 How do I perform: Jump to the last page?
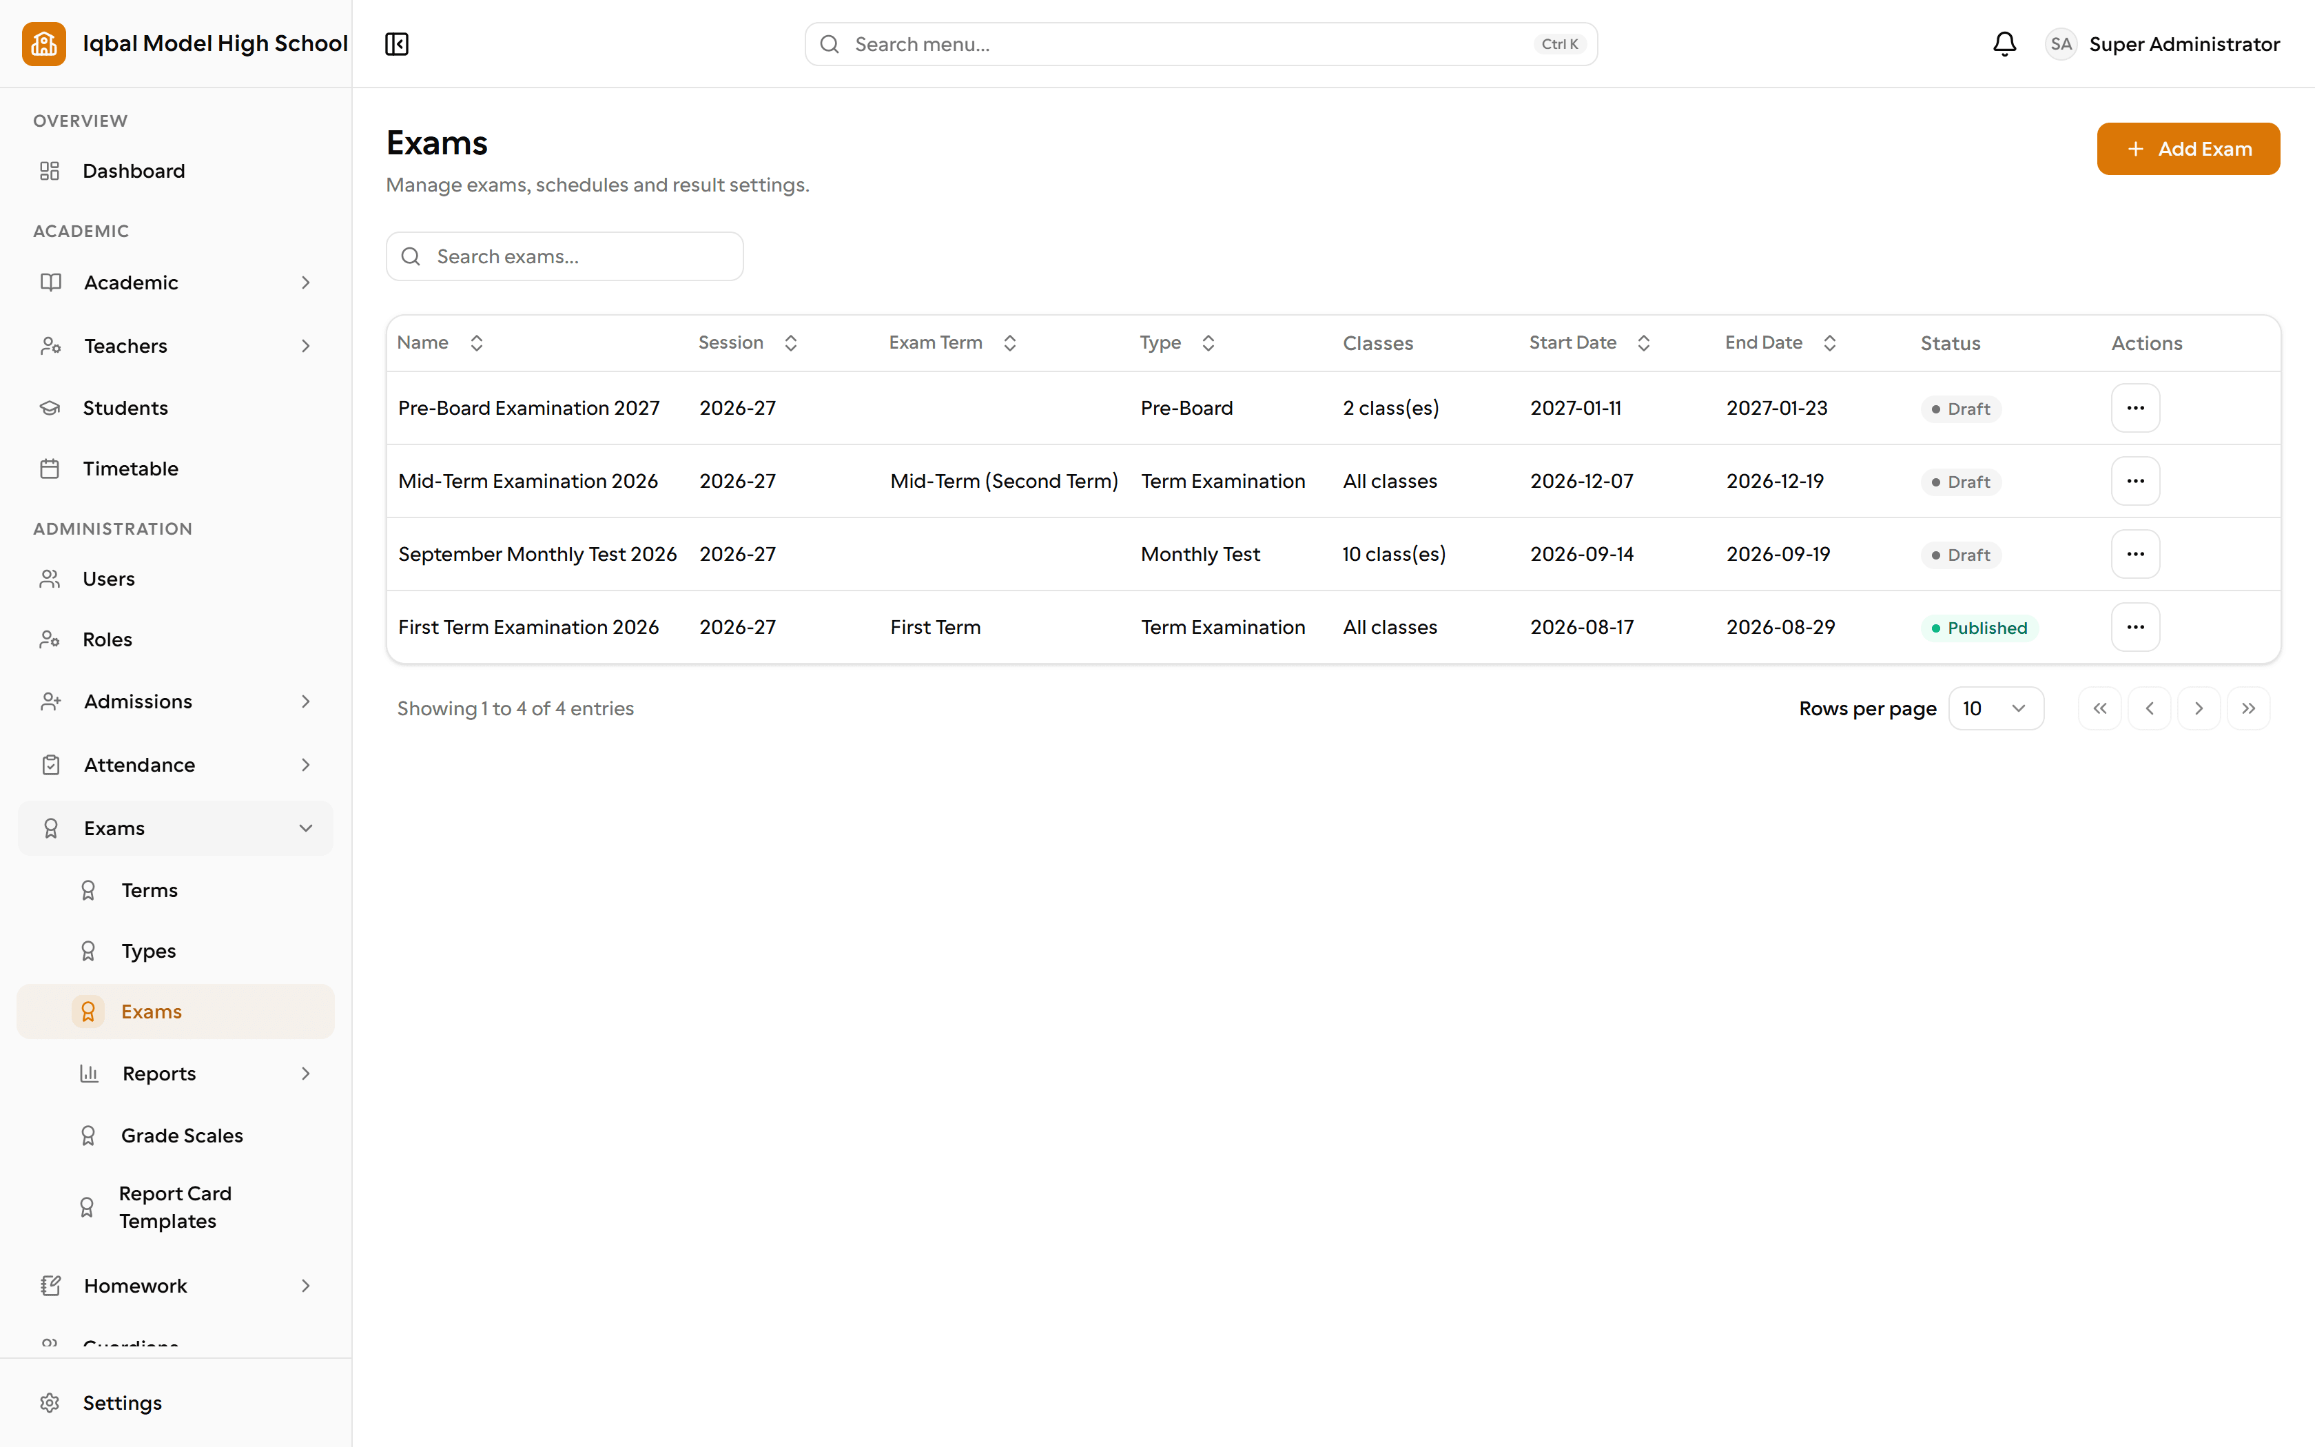coord(2249,708)
